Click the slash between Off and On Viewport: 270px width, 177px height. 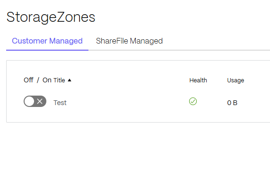click(x=38, y=80)
